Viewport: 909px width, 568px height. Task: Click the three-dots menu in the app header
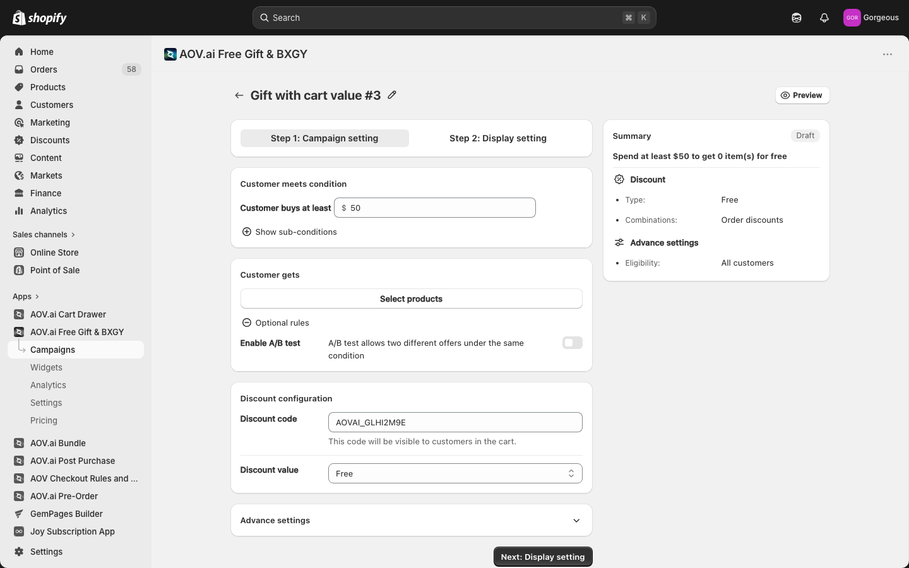point(888,54)
